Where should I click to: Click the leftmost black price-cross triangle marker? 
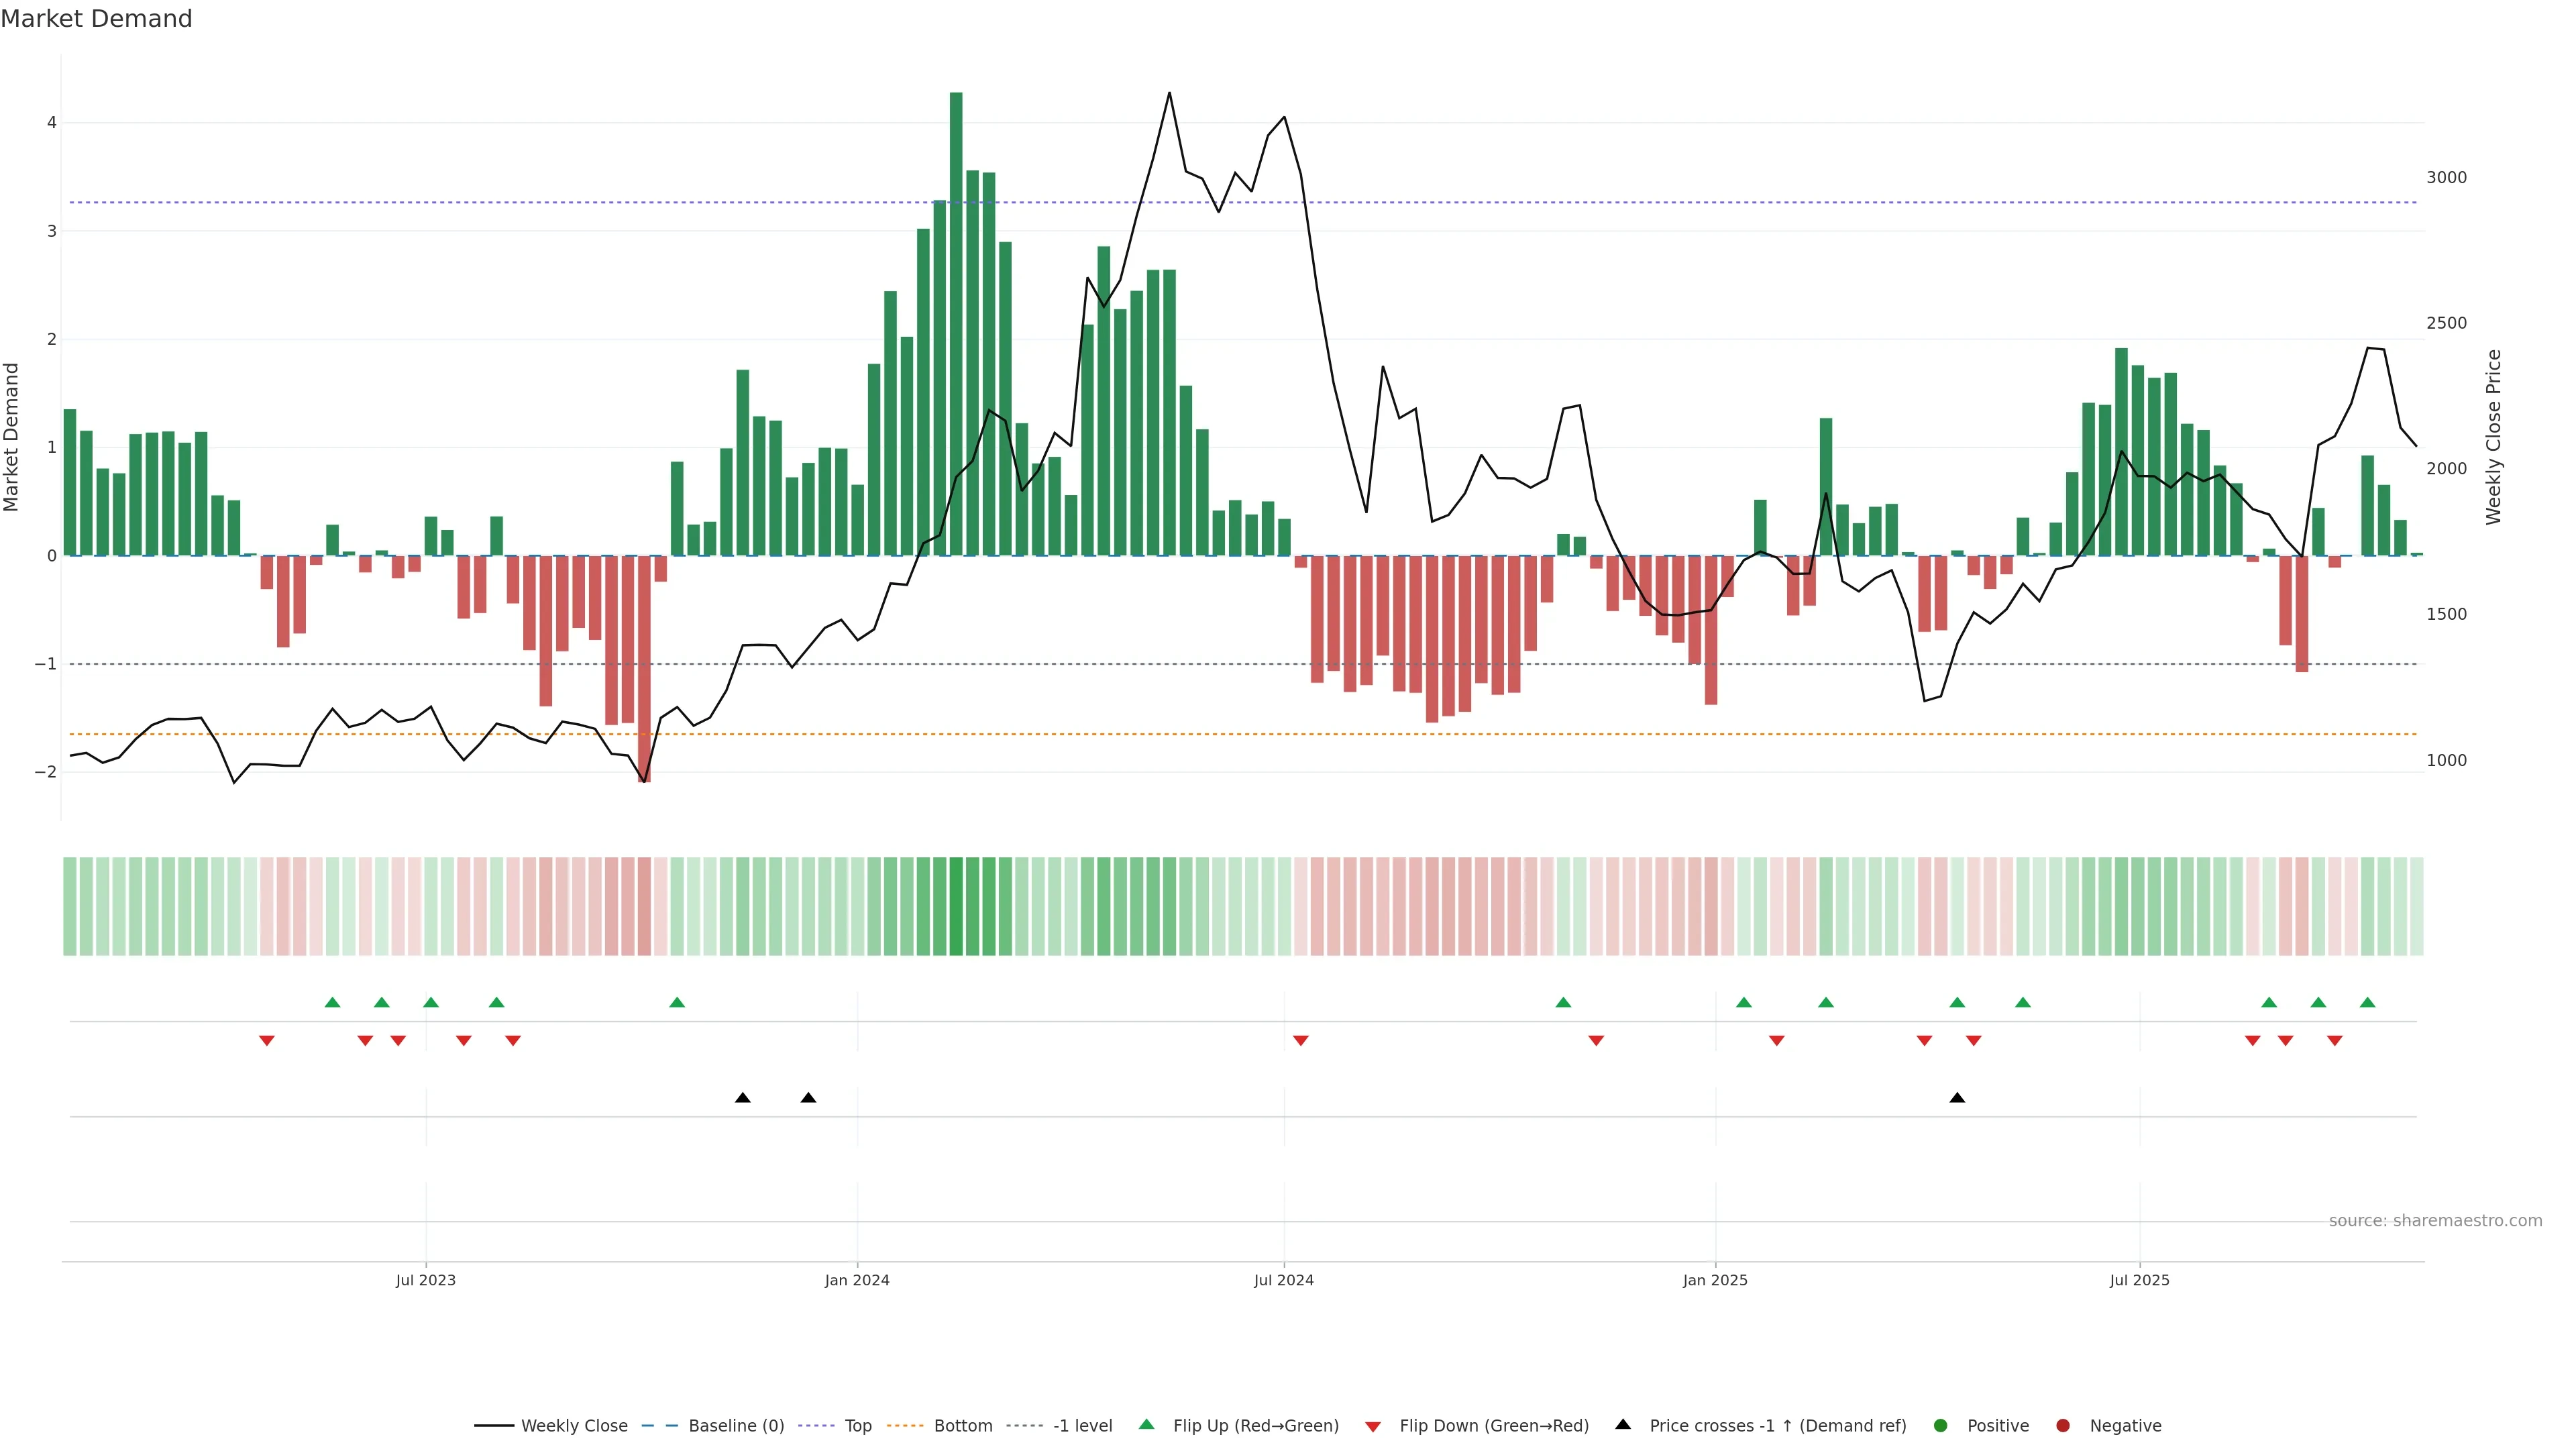pyautogui.click(x=743, y=1098)
